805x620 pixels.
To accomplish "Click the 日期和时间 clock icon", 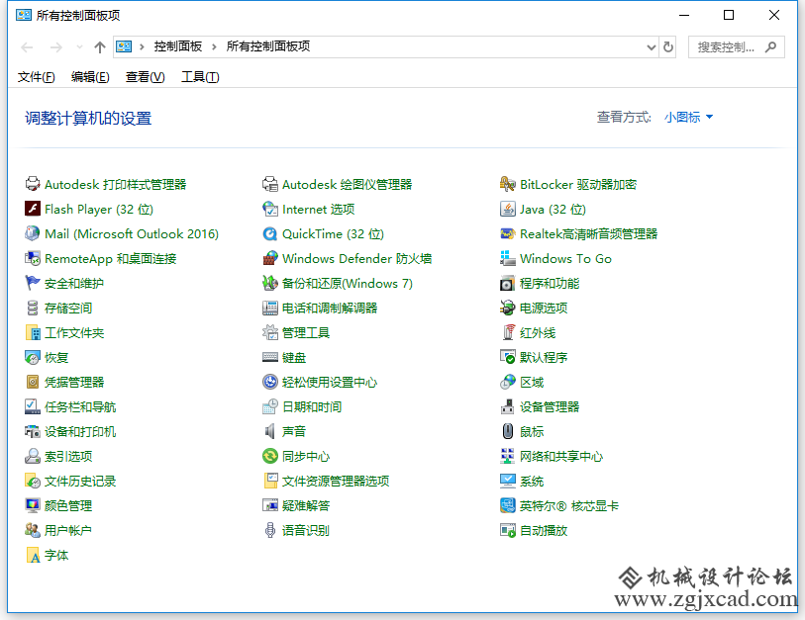I will point(270,406).
